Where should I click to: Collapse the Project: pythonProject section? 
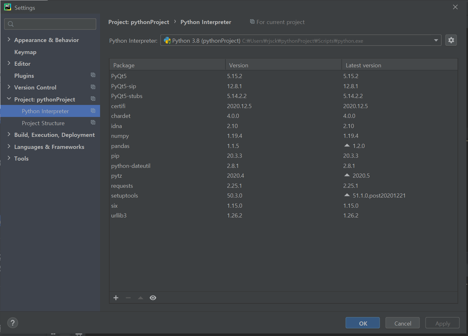9,99
